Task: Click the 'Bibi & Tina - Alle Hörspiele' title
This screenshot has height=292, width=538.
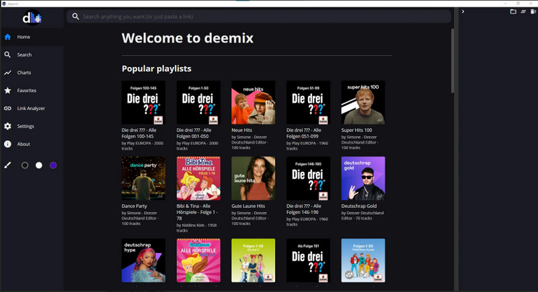Action: (197, 212)
